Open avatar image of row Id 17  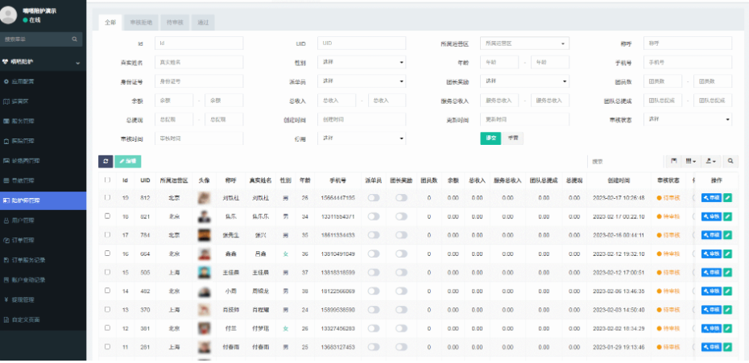tap(204, 235)
